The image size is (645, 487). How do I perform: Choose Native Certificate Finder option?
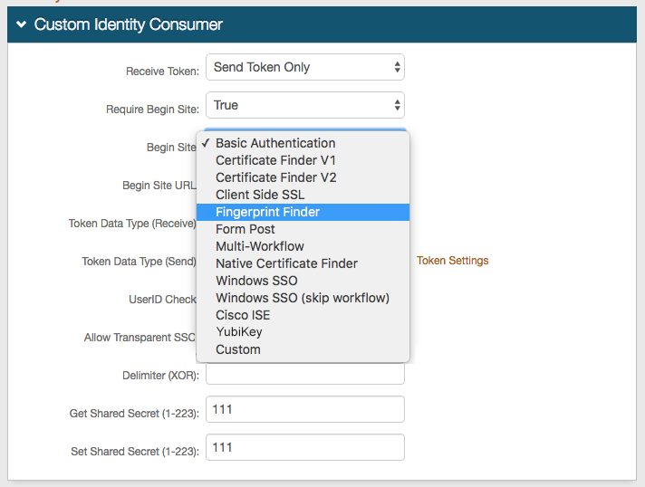pyautogui.click(x=286, y=263)
